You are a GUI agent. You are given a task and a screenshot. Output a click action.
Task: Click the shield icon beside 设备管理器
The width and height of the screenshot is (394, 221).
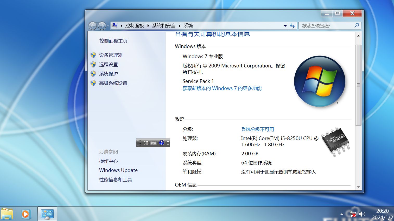tap(93, 55)
